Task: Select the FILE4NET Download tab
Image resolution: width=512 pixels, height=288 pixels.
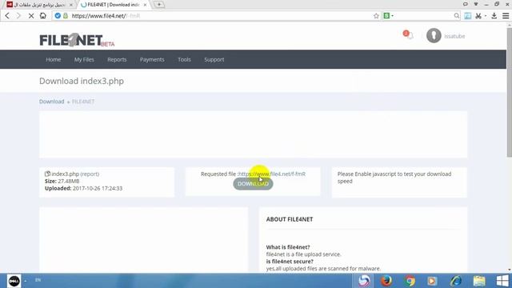Action: click(x=113, y=5)
